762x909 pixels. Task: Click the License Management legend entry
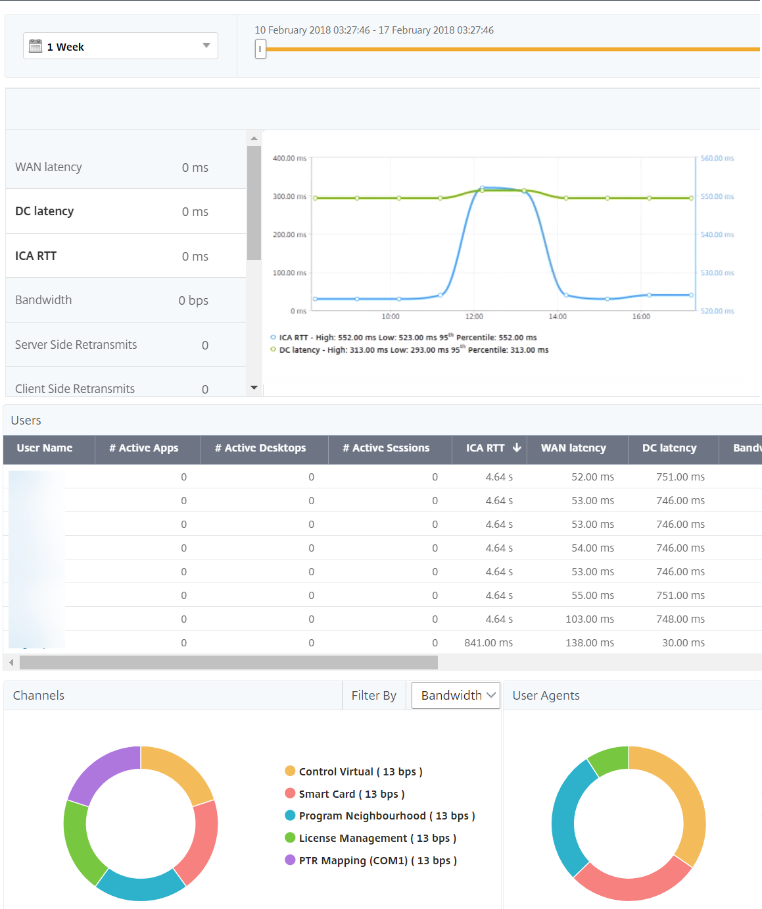click(x=371, y=838)
